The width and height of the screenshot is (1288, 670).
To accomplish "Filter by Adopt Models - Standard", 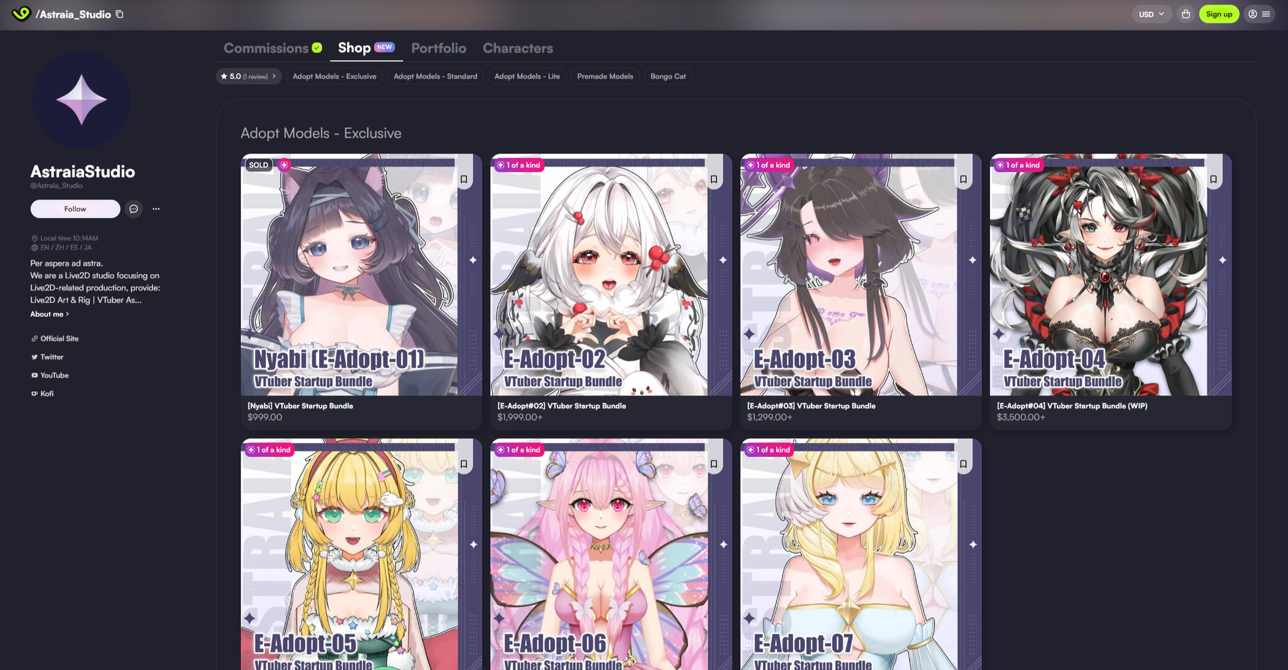I will pyautogui.click(x=435, y=77).
